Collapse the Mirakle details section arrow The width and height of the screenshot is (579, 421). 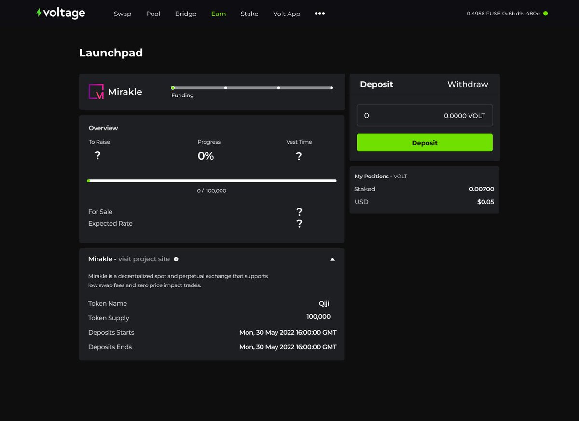coord(332,259)
